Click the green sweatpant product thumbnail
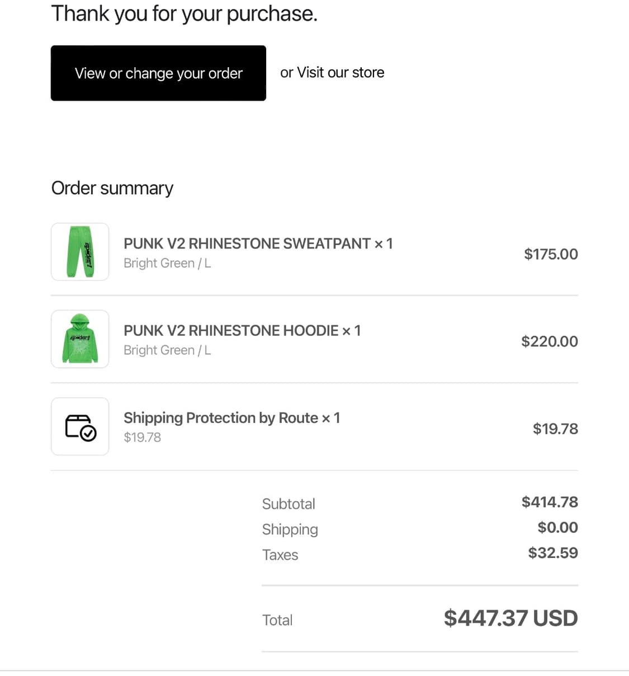 tap(80, 252)
